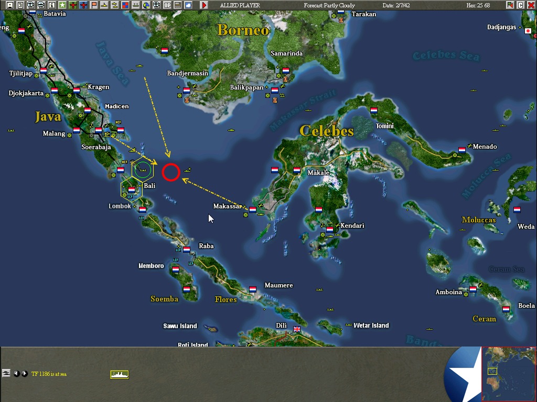Select the Japanese flag base at Dadjangas
The image size is (537, 402).
click(528, 31)
